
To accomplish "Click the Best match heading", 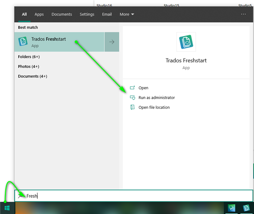I will (28, 27).
